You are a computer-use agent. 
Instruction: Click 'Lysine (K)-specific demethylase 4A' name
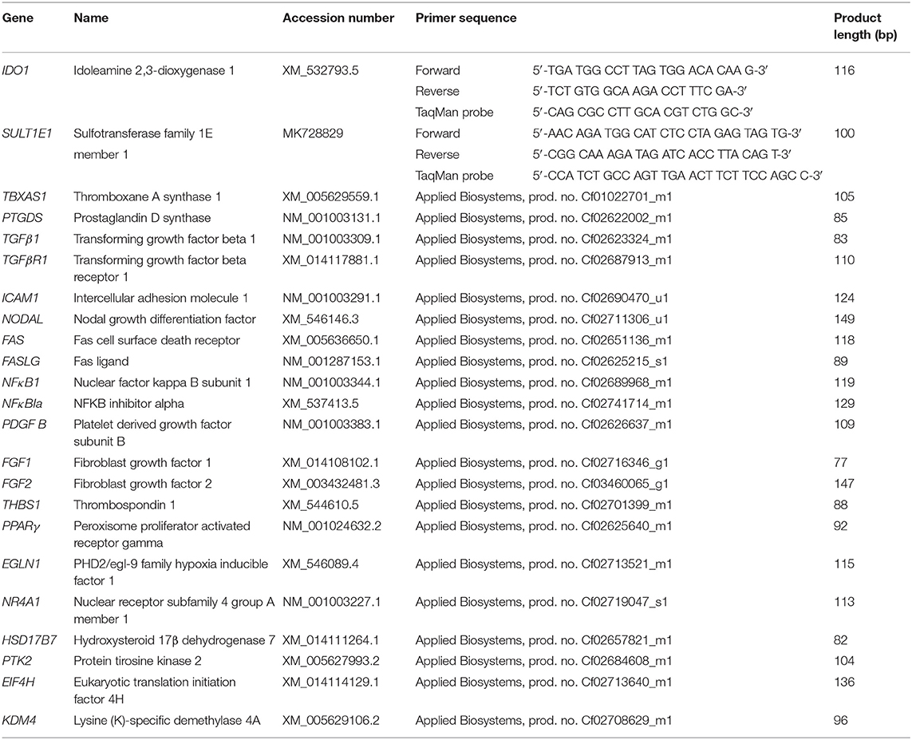[166, 721]
